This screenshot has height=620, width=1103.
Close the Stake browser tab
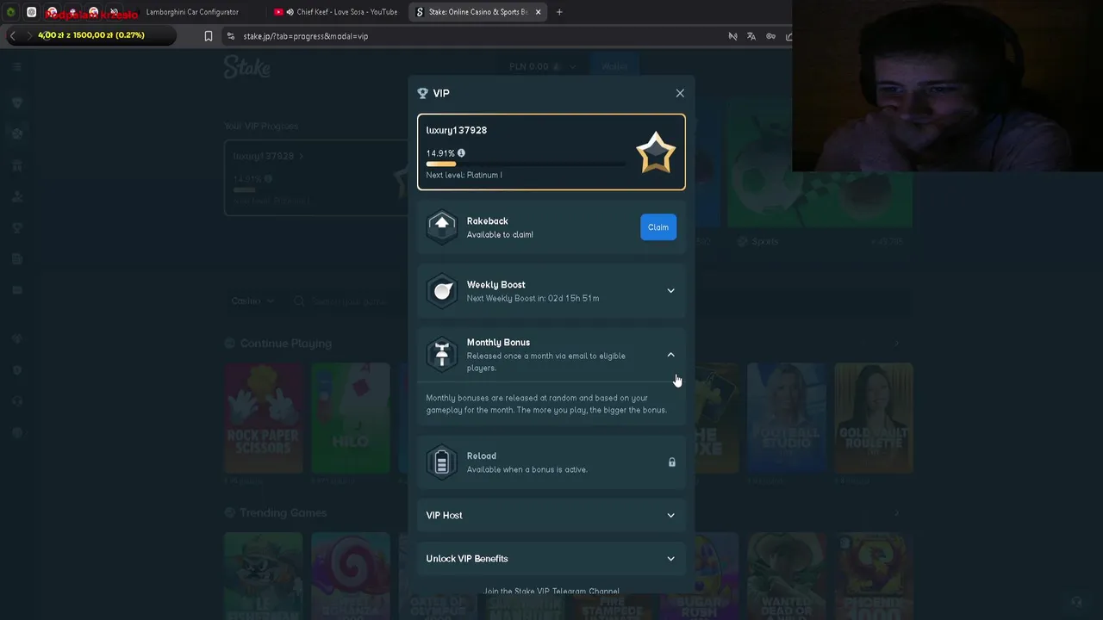tap(539, 12)
